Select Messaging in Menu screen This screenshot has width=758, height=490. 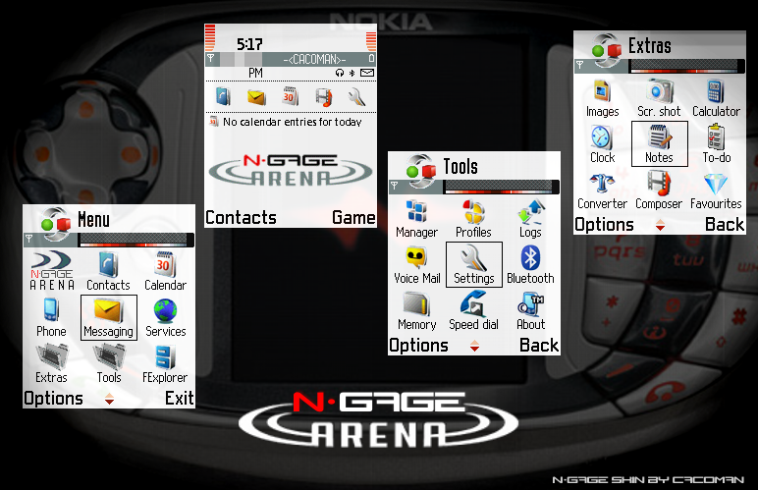108,317
